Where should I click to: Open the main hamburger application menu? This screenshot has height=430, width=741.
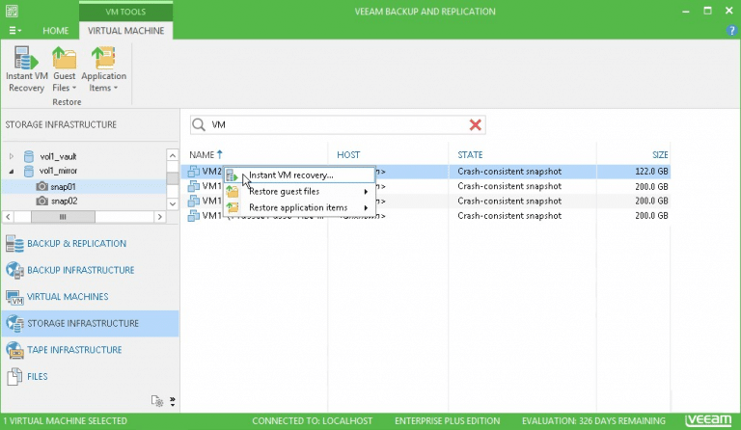click(14, 31)
